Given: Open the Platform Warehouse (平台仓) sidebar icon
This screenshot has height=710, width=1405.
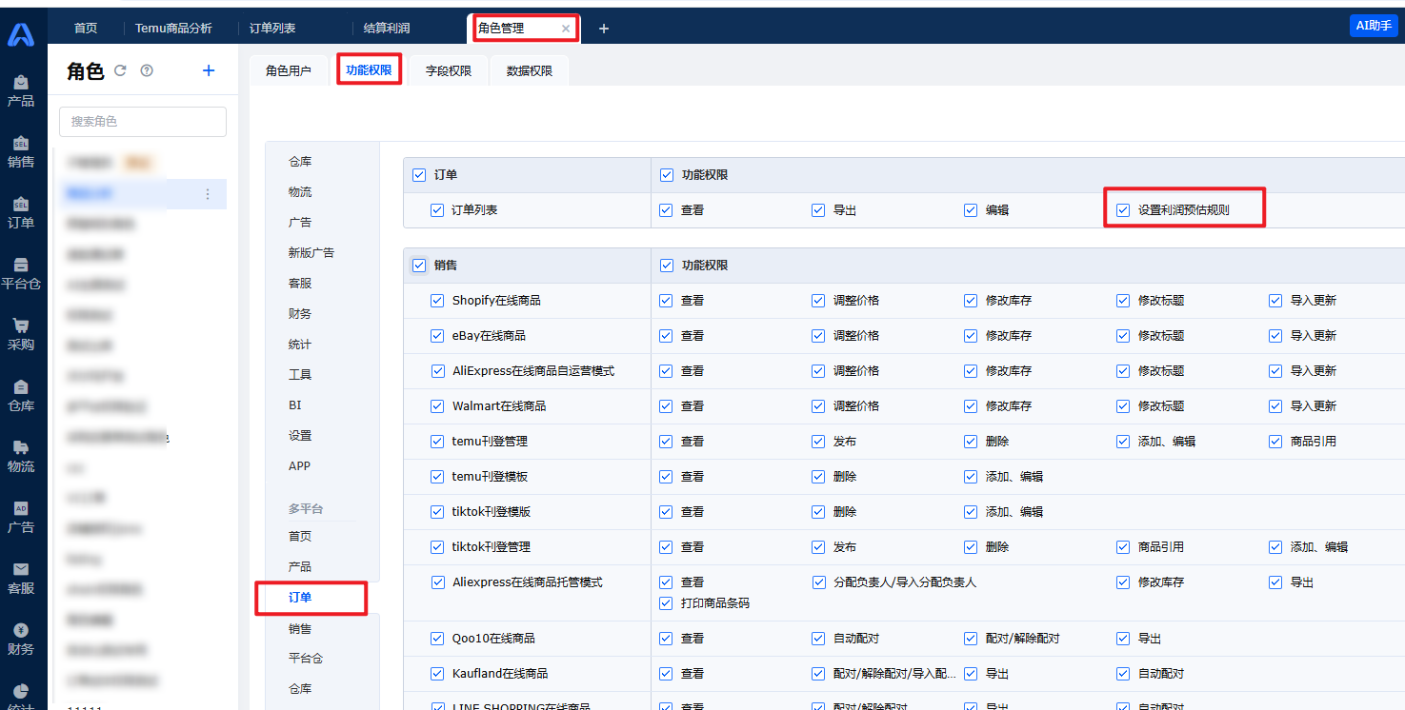Looking at the screenshot, I should (x=21, y=272).
